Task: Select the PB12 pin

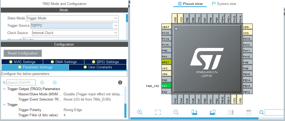Action: (x=248, y=92)
